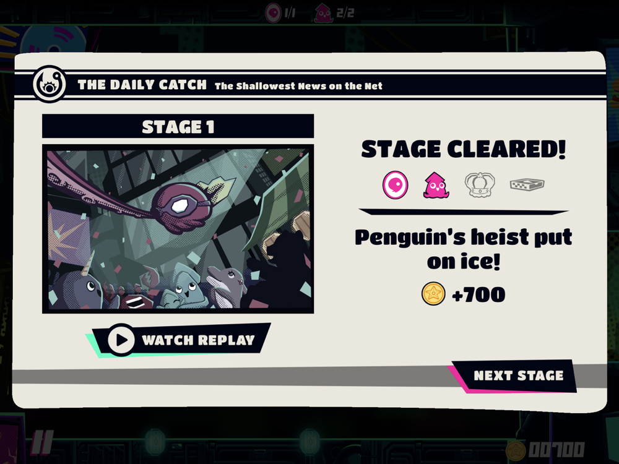
Task: Go to the Next Stage
Action: (x=513, y=376)
